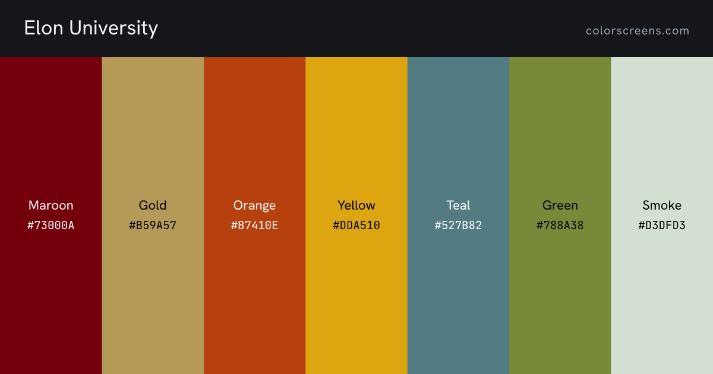Click the #DDA510 hex code

tap(356, 226)
